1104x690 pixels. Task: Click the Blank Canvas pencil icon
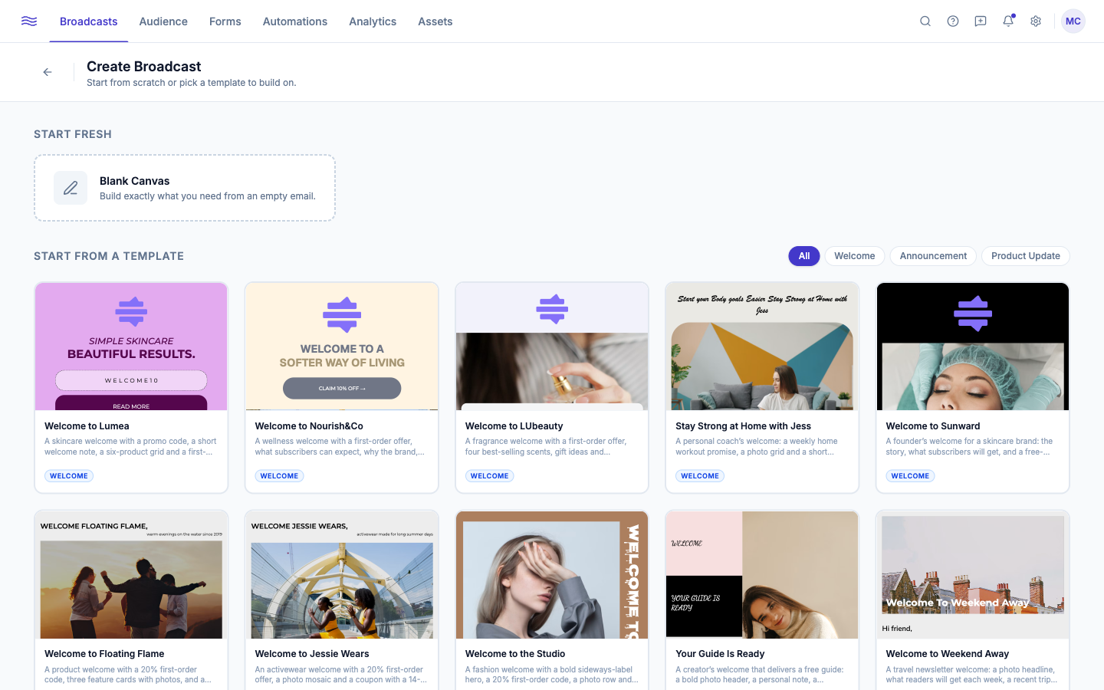coord(71,188)
